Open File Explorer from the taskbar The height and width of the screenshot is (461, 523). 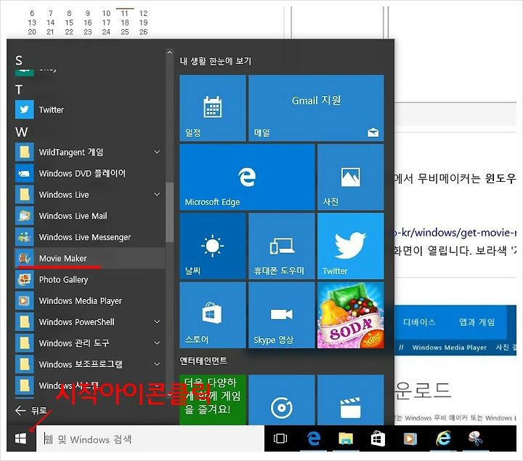click(346, 438)
